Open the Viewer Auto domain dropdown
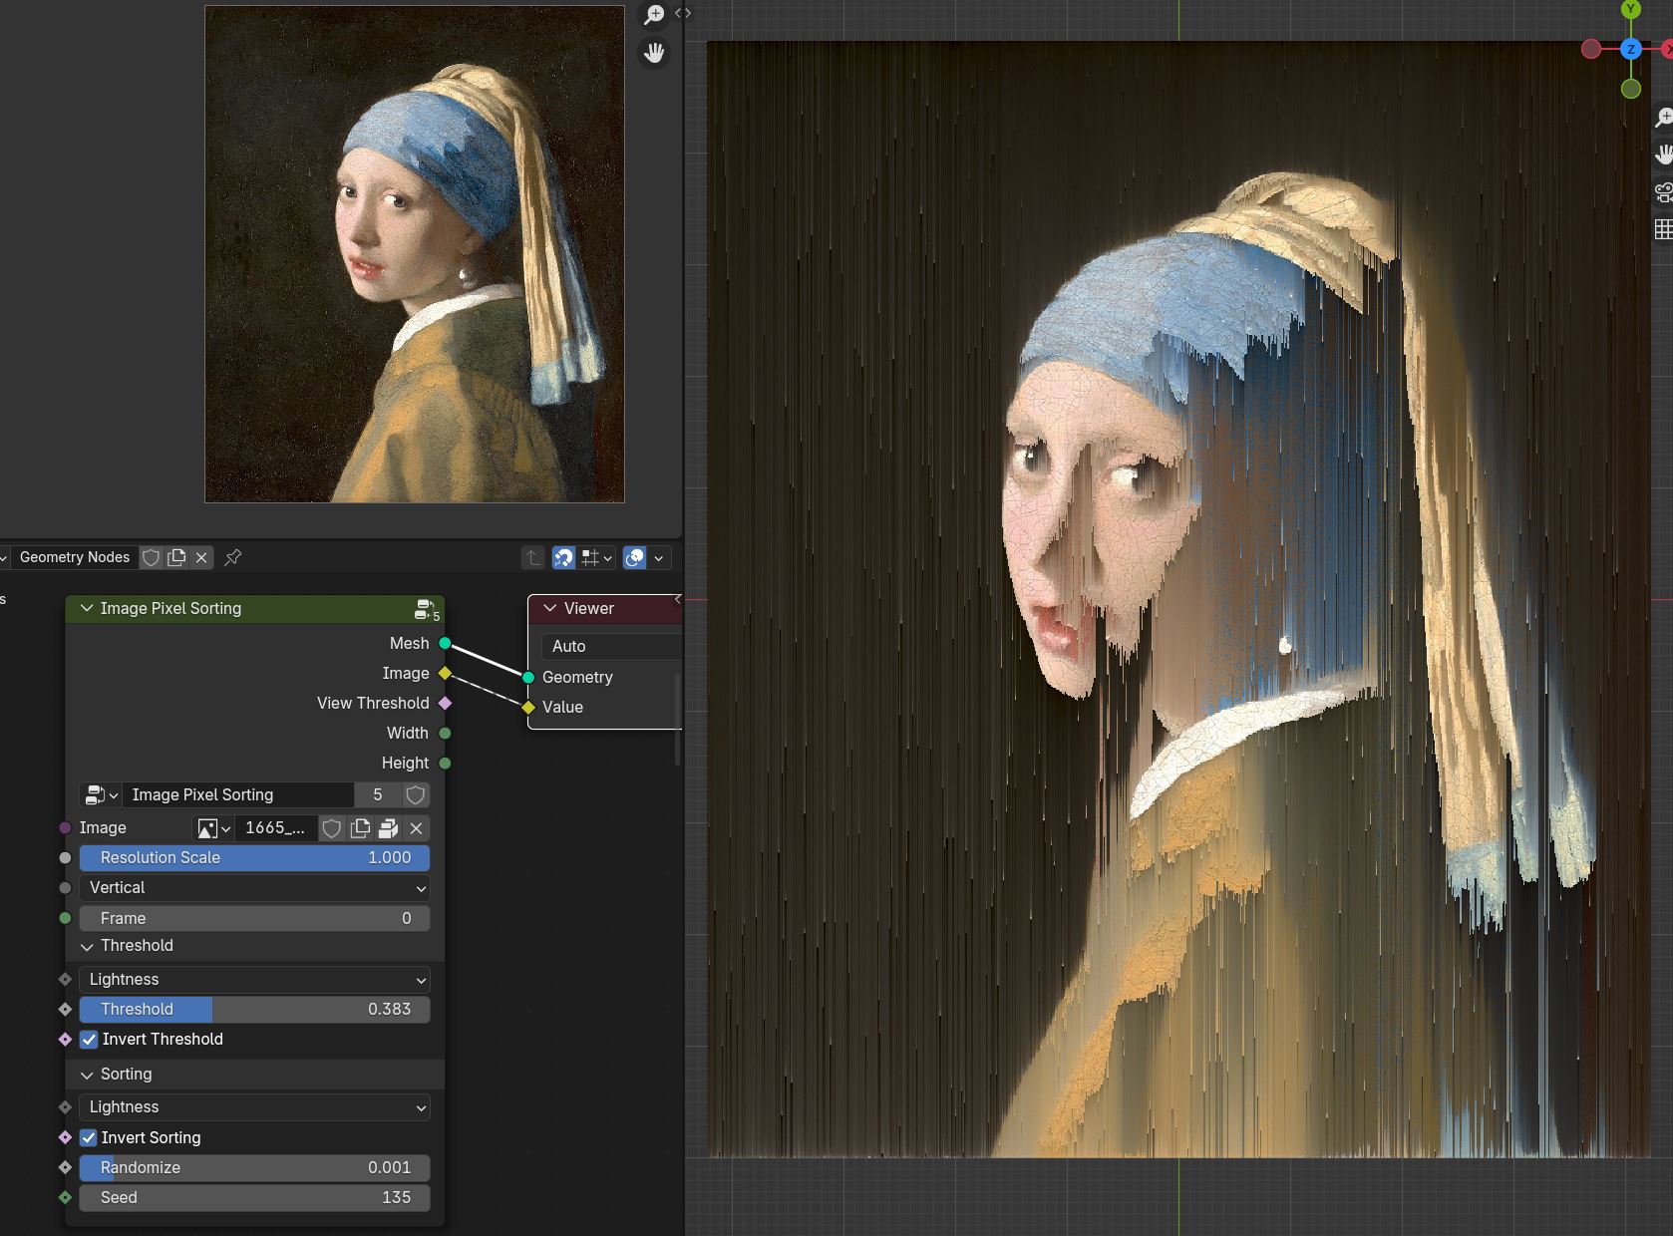Screen dimensions: 1673x1236 (611, 646)
